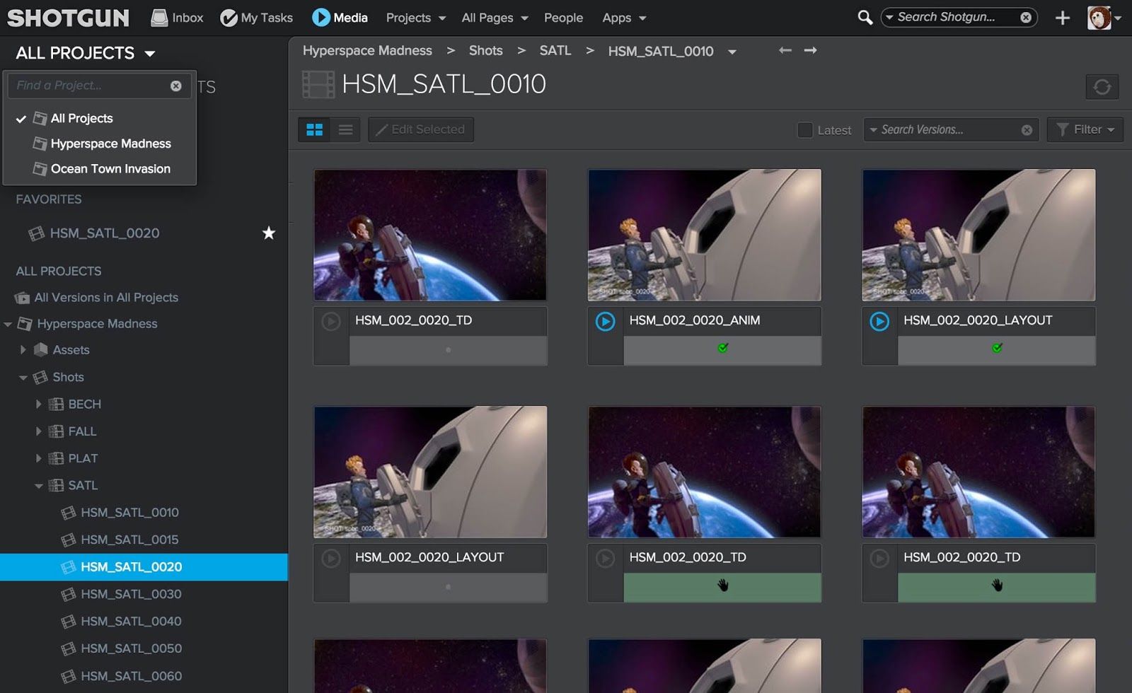
Task: Clear the Find a Project field
Action: 175,86
